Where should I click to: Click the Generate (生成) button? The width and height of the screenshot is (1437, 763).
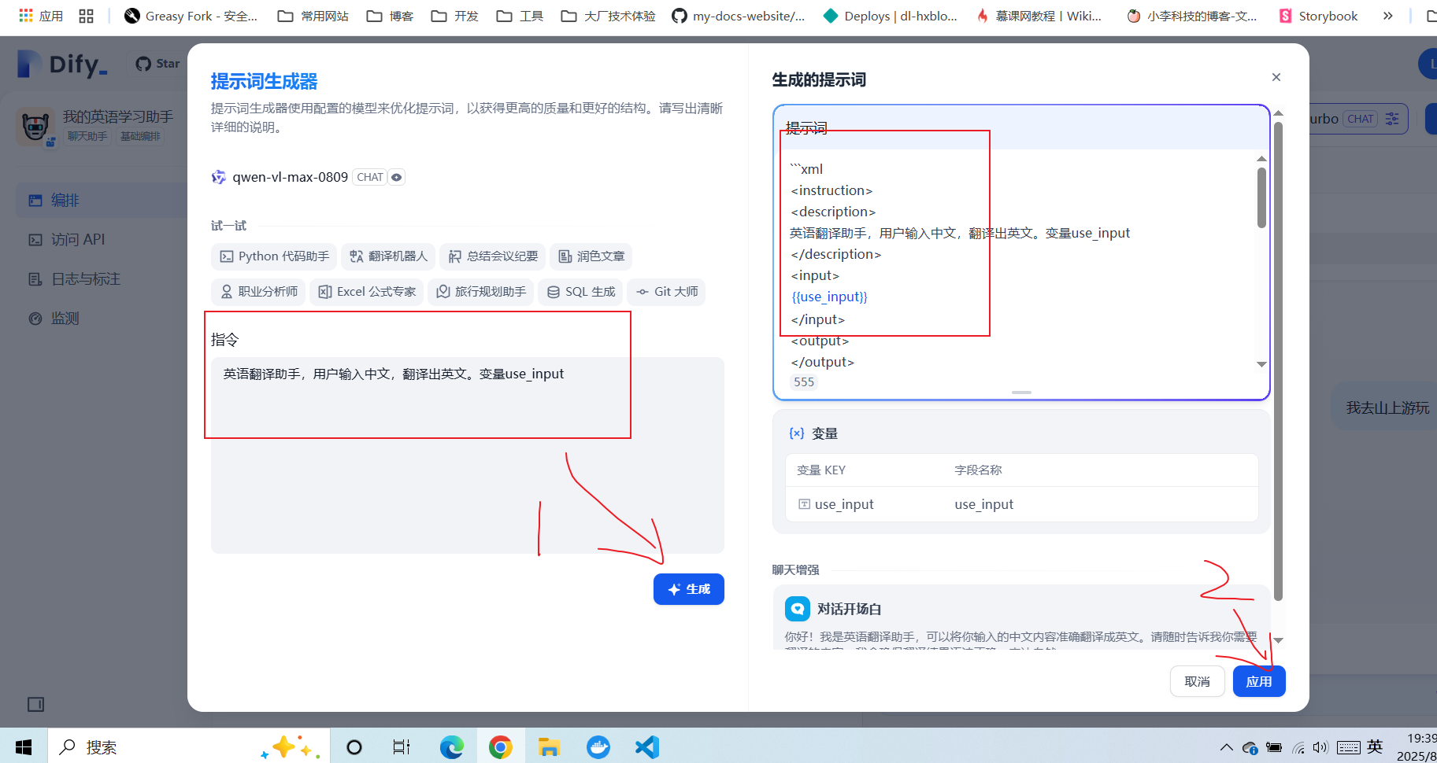(x=688, y=589)
